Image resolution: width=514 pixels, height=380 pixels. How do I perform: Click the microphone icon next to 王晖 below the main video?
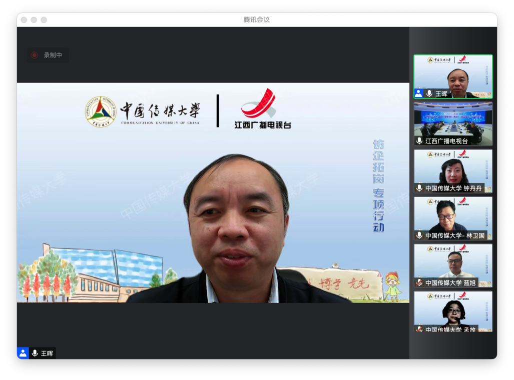(x=35, y=353)
